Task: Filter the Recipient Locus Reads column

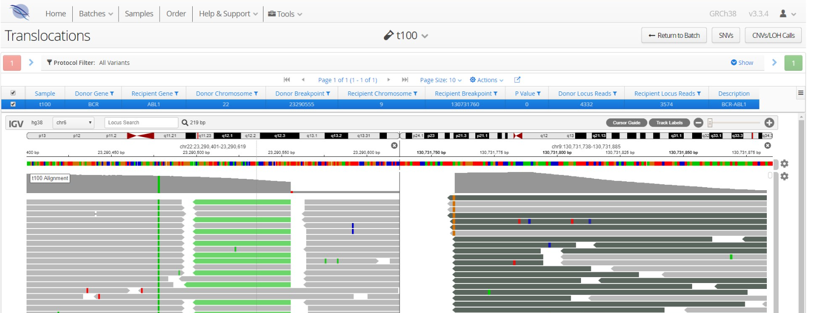Action: click(699, 93)
